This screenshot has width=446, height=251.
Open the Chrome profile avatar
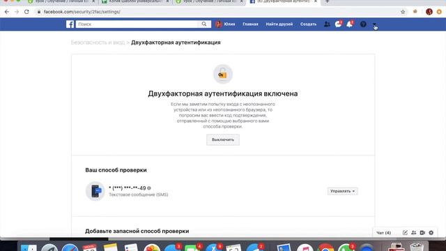tap(429, 12)
